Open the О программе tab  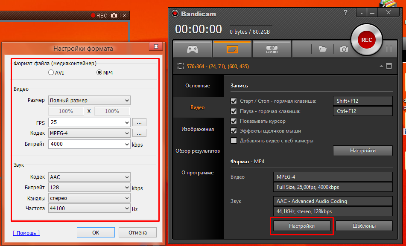pos(198,173)
